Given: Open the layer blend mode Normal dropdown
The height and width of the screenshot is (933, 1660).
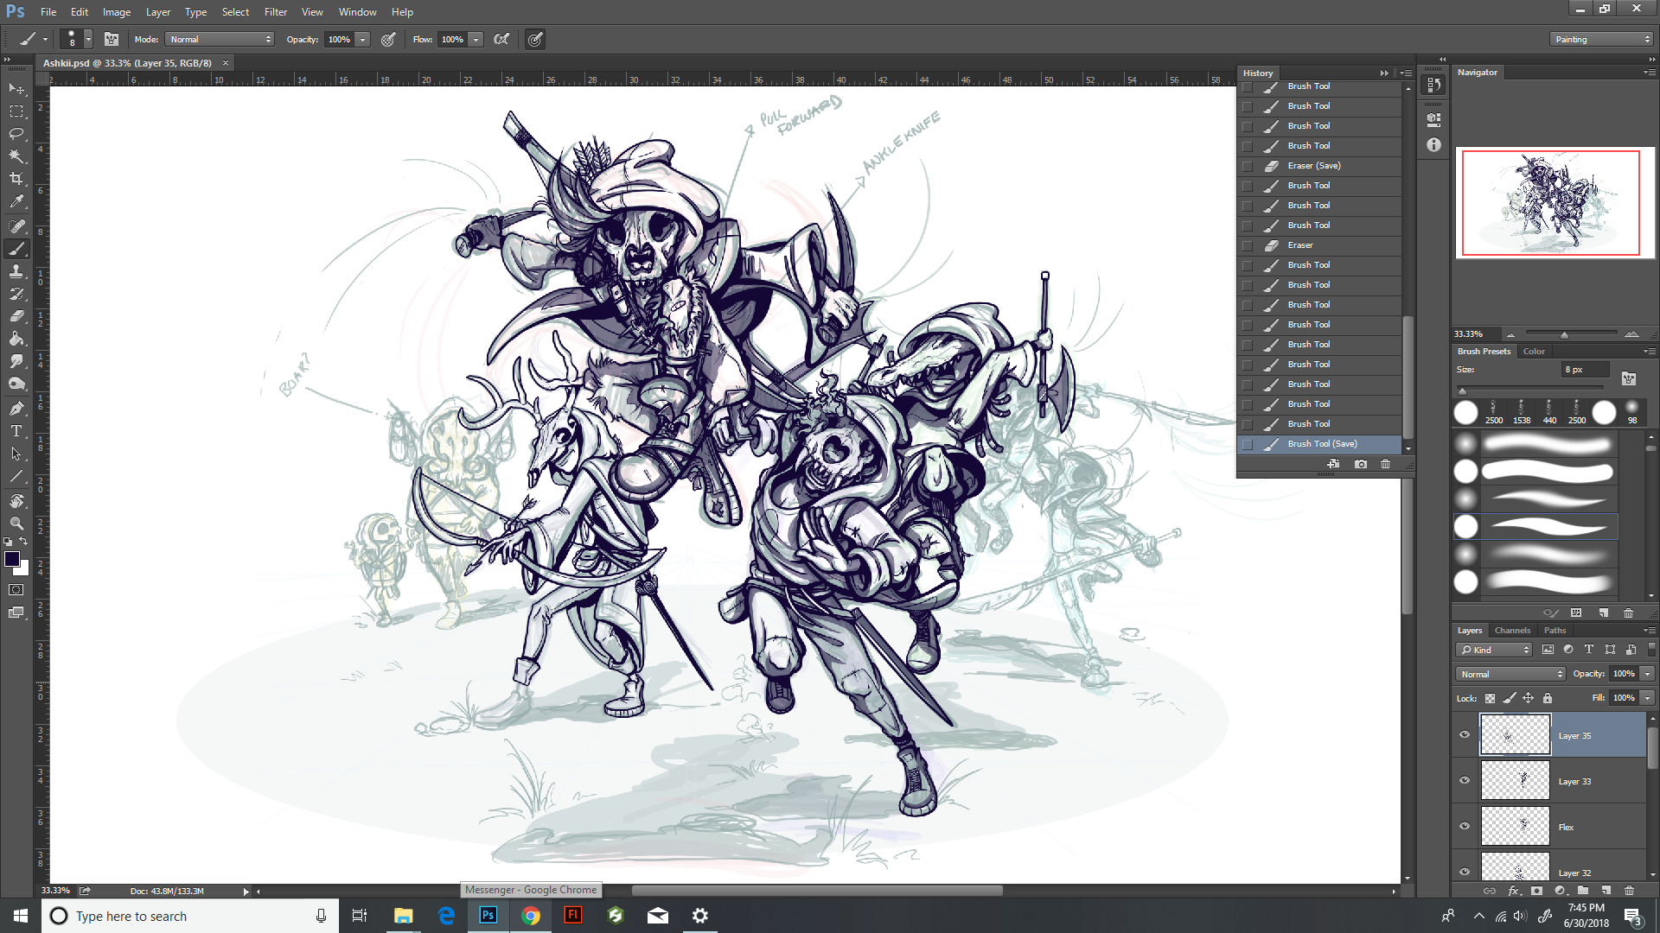Looking at the screenshot, I should click(1510, 674).
